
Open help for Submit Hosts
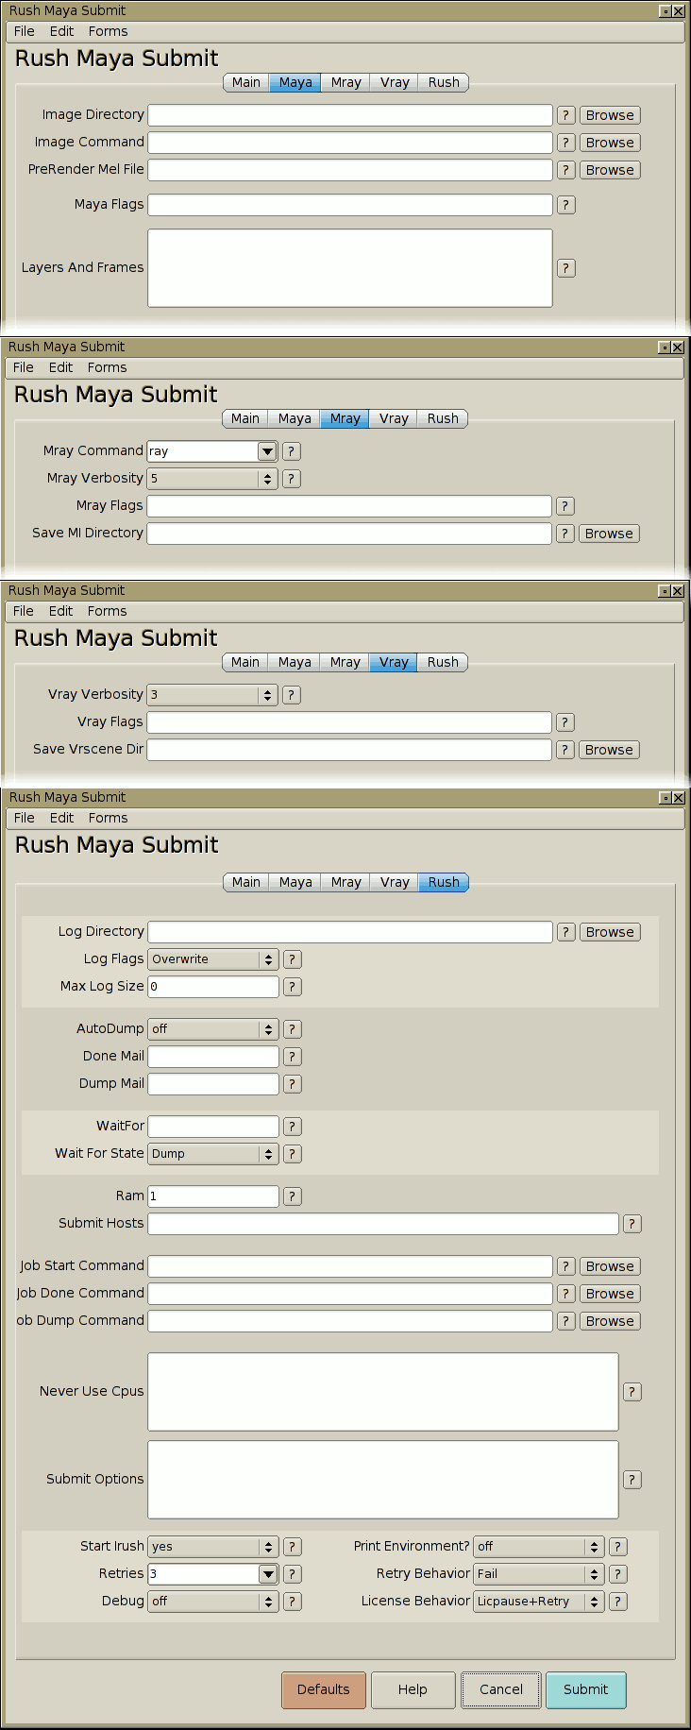tap(632, 1224)
